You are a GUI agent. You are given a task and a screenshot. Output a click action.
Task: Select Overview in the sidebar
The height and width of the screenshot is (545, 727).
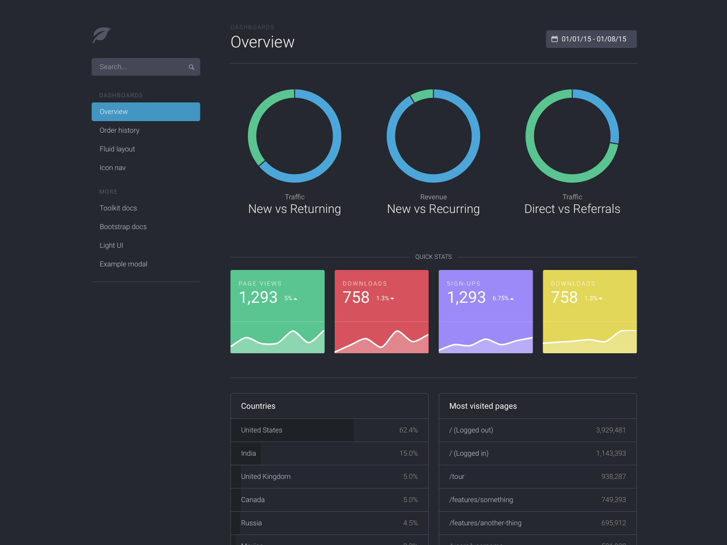point(145,112)
